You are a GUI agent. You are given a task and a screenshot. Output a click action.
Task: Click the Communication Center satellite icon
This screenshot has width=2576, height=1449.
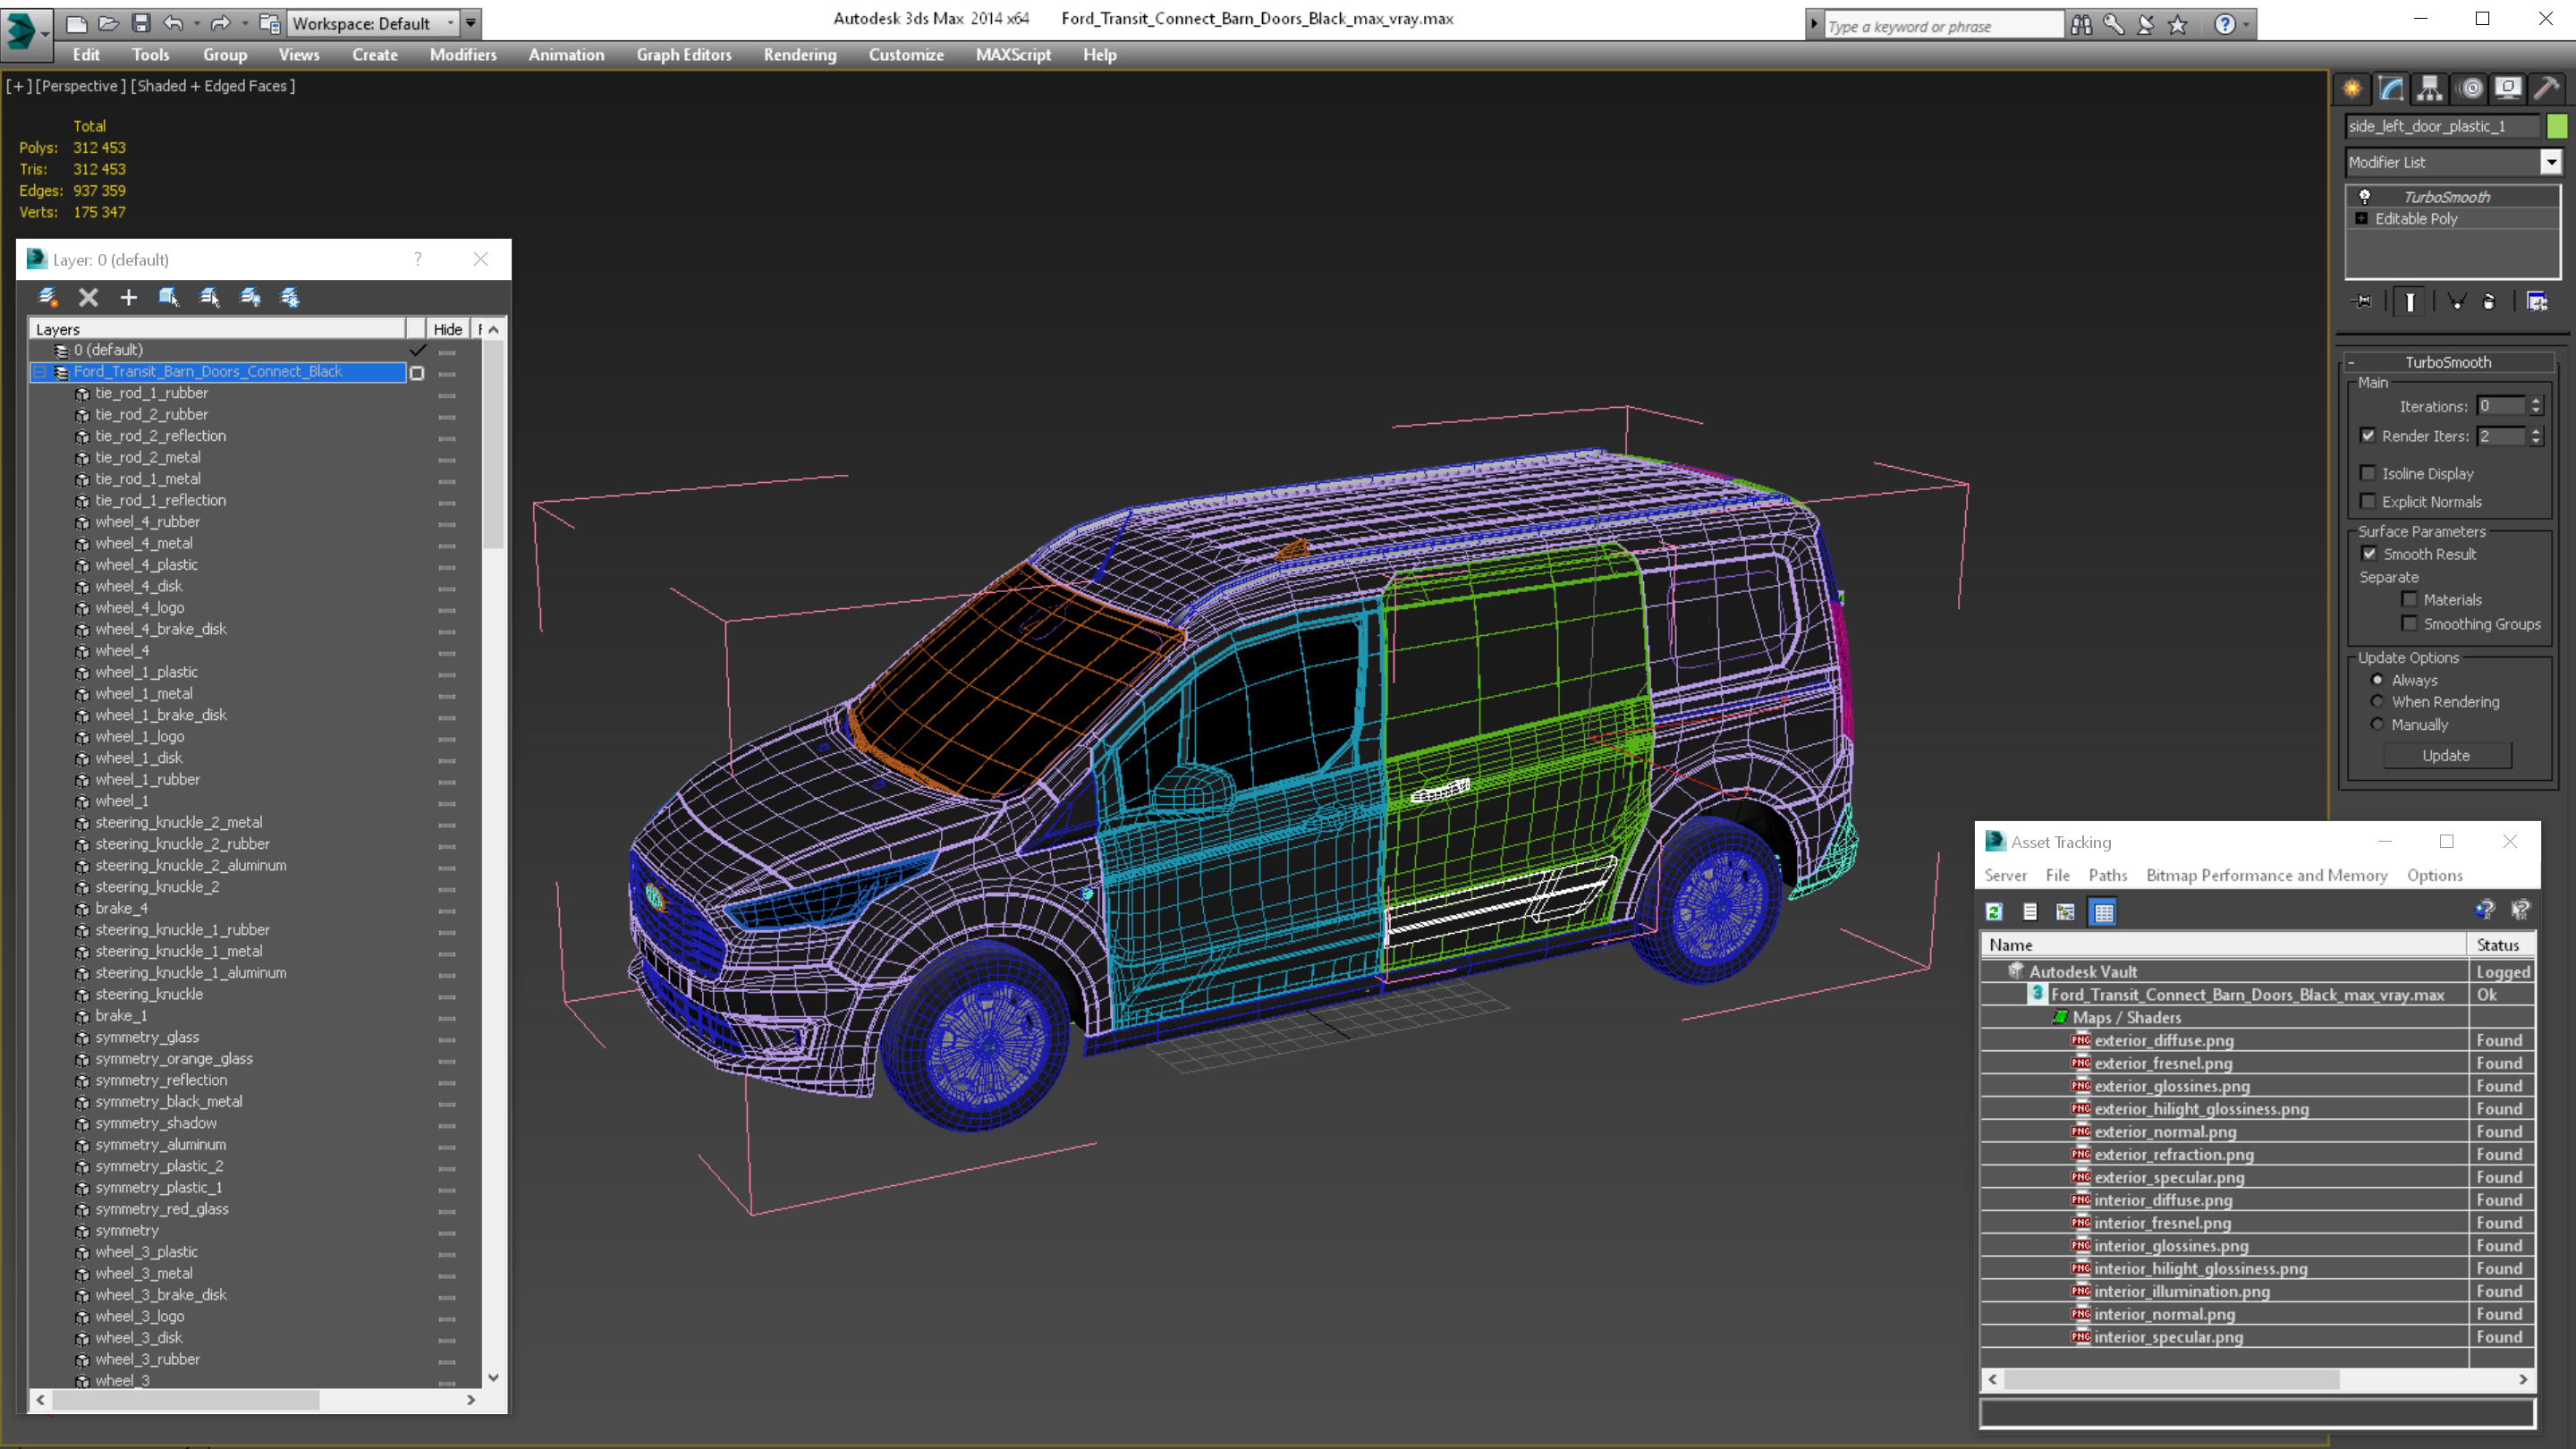(x=2145, y=25)
